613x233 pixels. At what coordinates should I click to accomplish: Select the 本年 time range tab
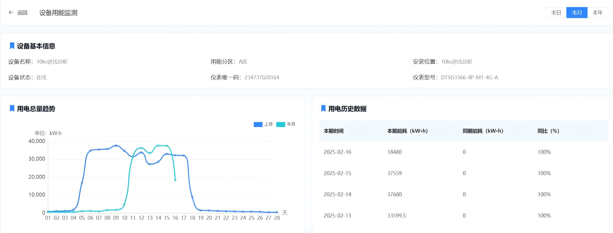(x=597, y=13)
